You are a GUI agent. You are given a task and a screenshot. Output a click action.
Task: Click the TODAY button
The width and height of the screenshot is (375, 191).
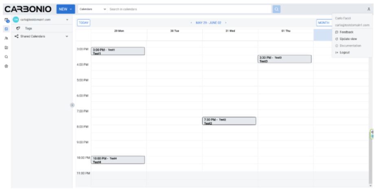point(84,23)
